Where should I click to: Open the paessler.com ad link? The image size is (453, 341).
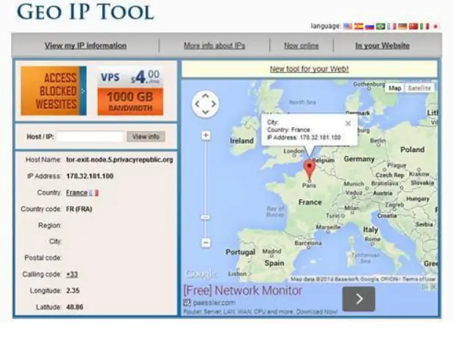coord(214,303)
